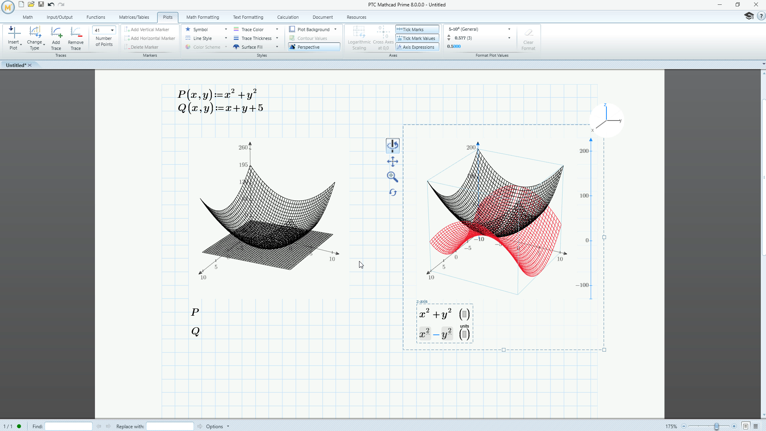Toggle Axis Expressions display

point(417,47)
